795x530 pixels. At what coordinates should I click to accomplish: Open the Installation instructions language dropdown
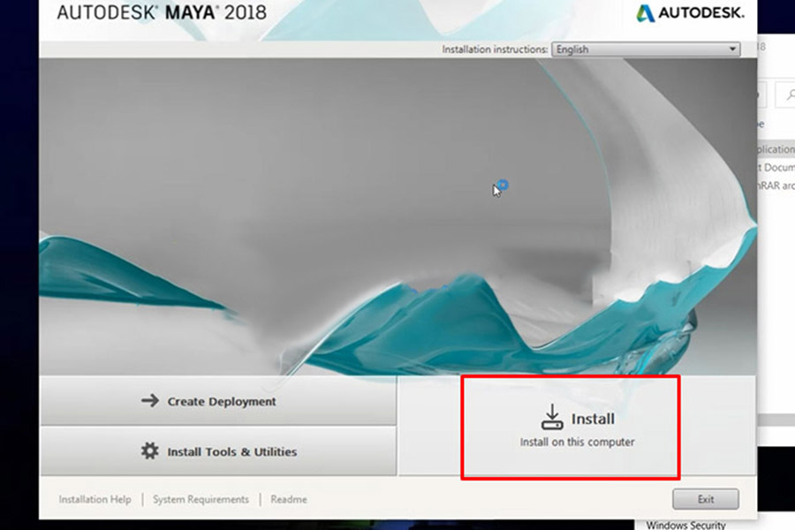[646, 49]
